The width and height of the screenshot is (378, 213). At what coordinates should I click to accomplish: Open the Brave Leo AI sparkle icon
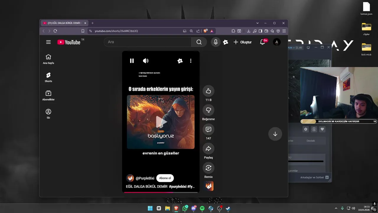pos(272,31)
